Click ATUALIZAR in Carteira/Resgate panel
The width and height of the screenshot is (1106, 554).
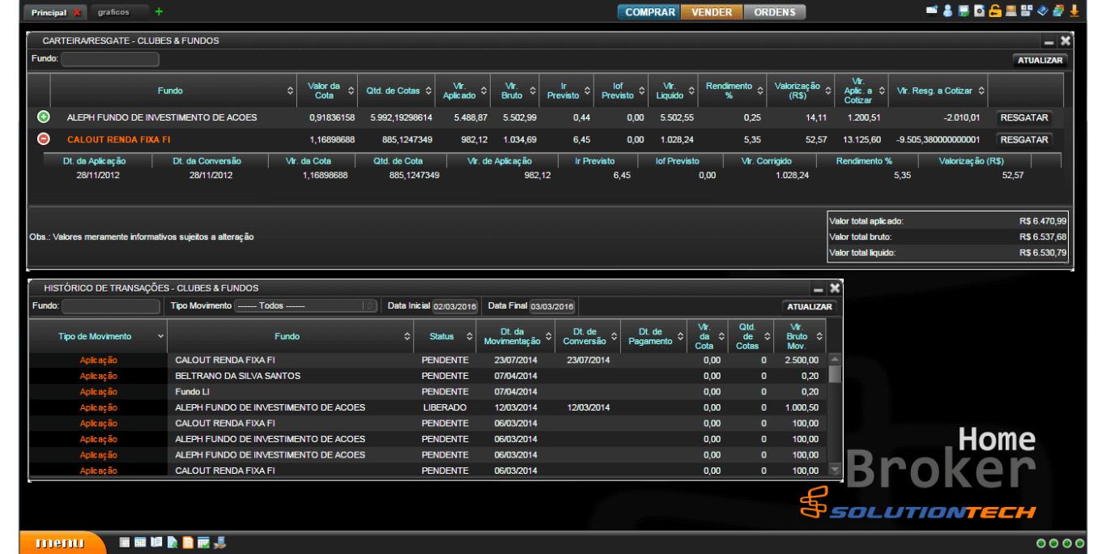point(1040,60)
